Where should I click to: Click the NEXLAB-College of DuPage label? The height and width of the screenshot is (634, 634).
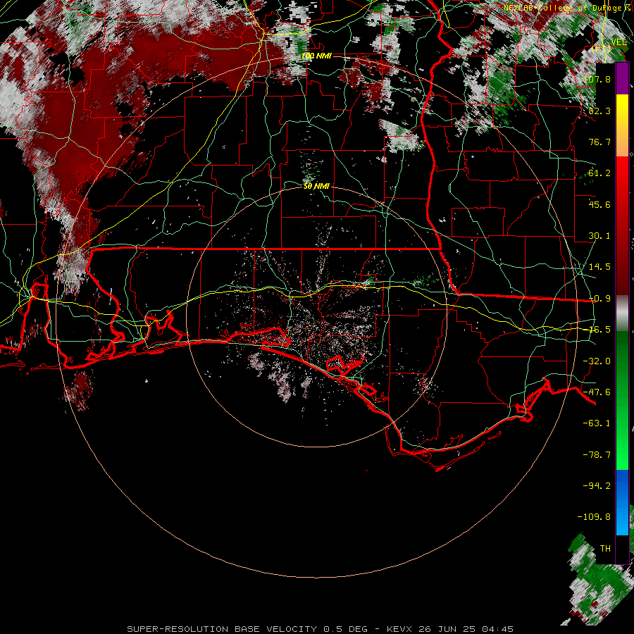(564, 8)
